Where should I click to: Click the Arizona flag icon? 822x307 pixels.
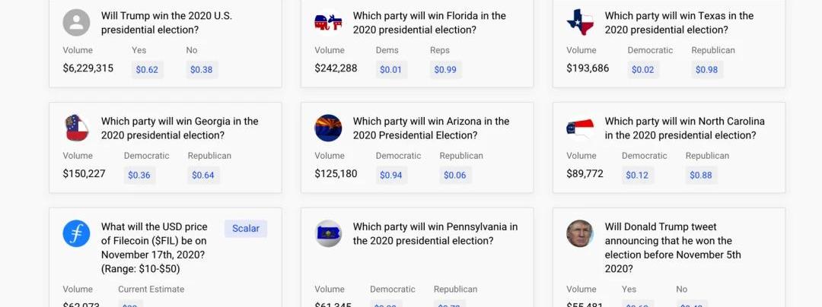pyautogui.click(x=328, y=128)
